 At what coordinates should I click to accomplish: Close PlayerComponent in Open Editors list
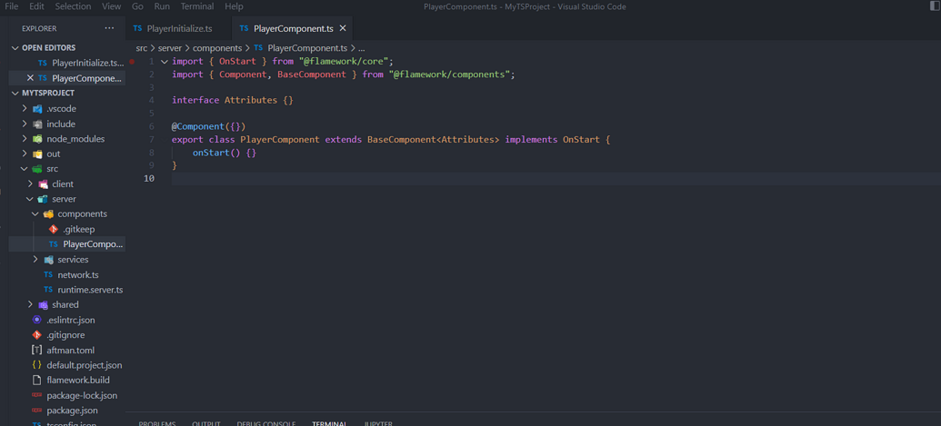[30, 78]
